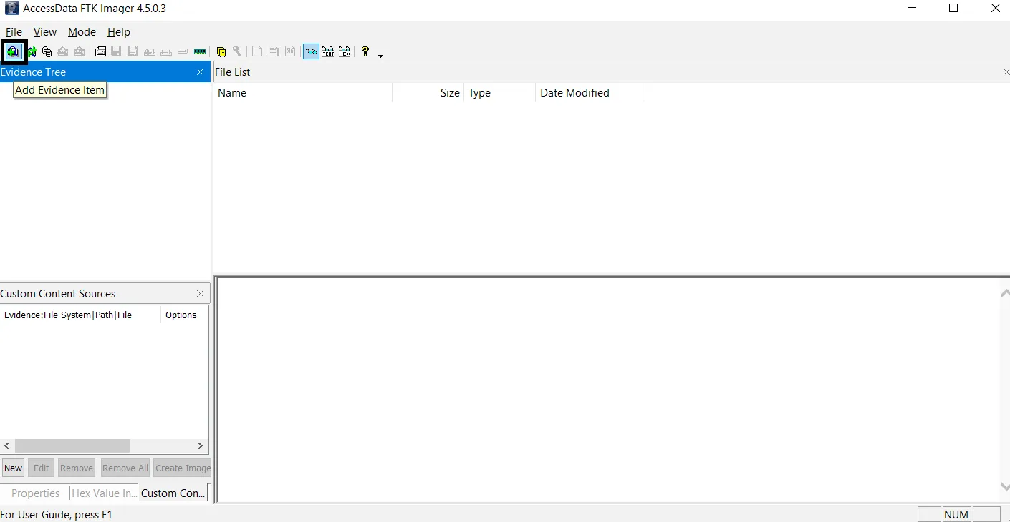Open the Help menu

[x=119, y=32]
